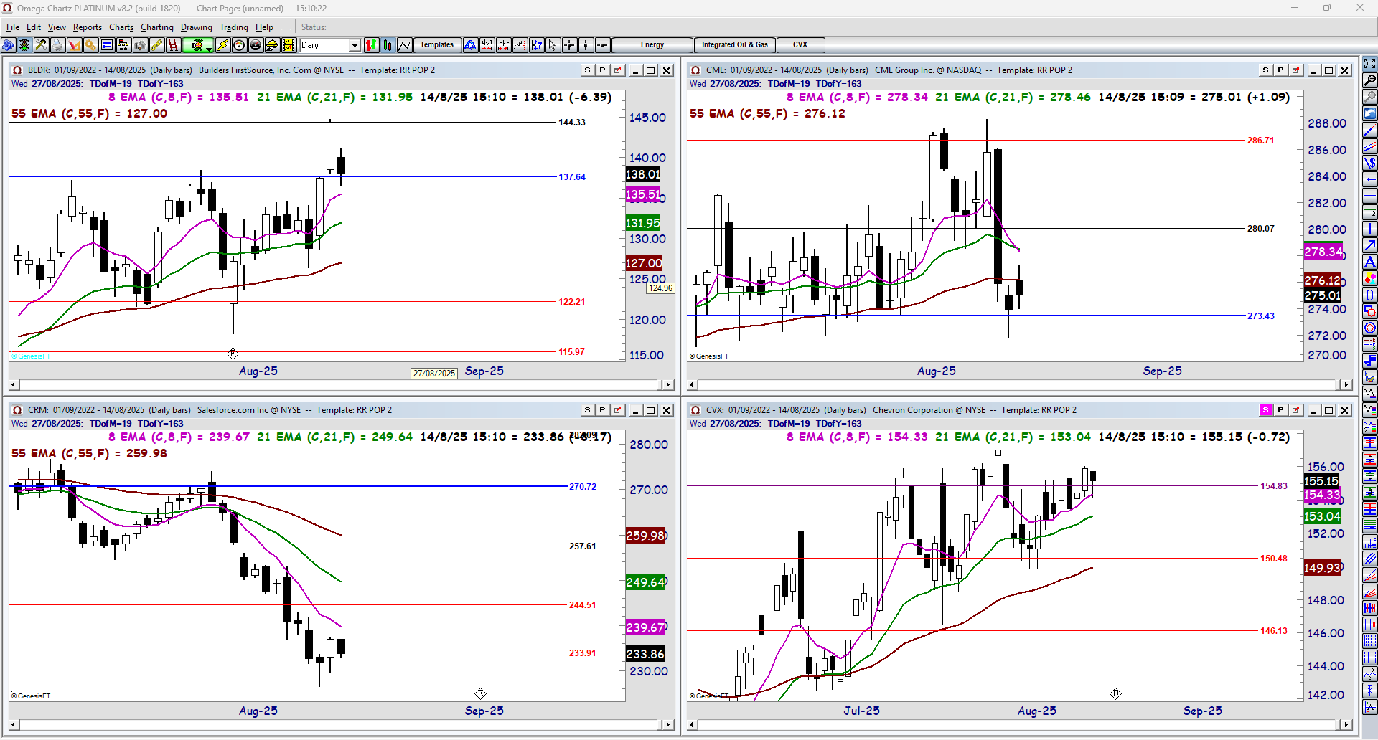Open BLDR chart window system menu icon
1378x740 pixels.
coord(17,70)
